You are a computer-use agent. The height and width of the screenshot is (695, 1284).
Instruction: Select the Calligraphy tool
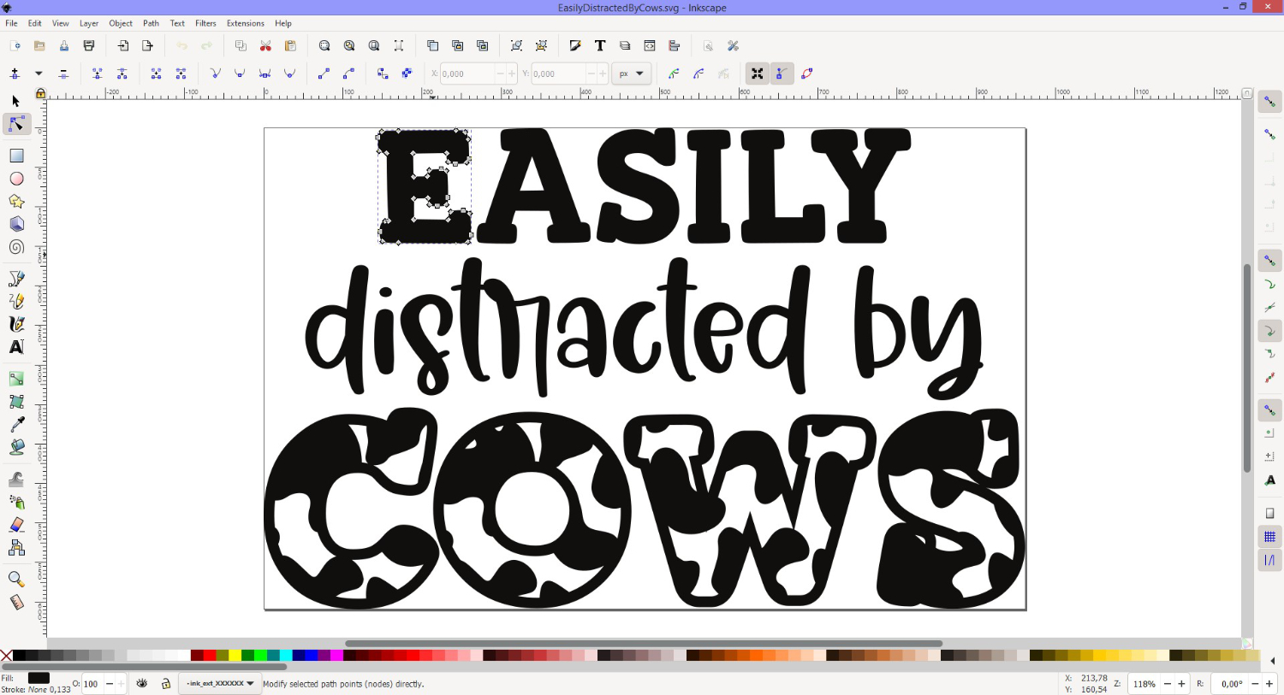[16, 324]
